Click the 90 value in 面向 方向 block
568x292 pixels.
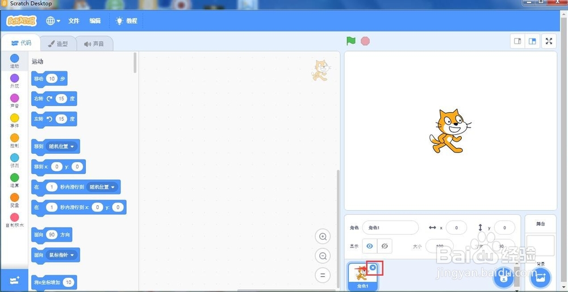click(x=52, y=235)
